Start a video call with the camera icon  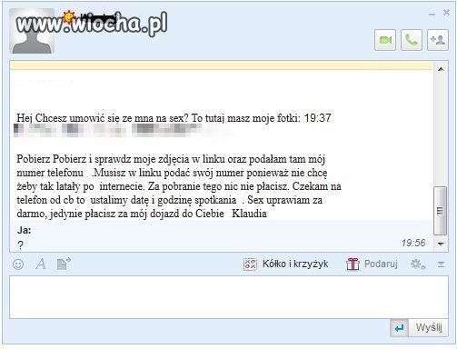click(x=385, y=40)
